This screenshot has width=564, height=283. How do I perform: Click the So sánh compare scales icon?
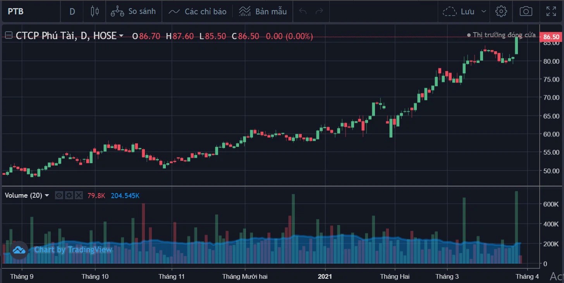click(x=117, y=11)
